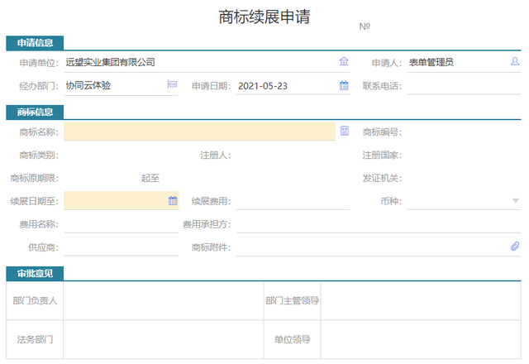
Task: Select the 申请信息 section header
Action: 35,43
